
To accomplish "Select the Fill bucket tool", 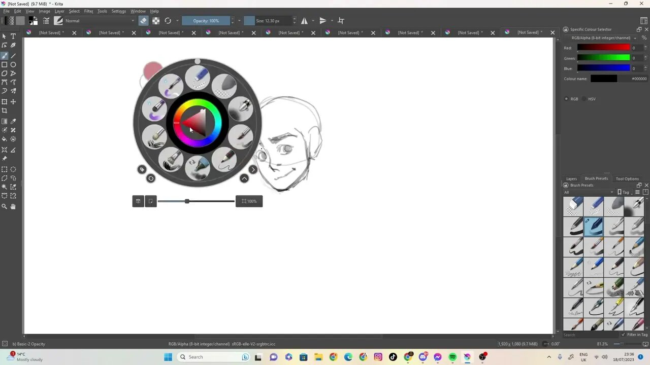I will 5,139.
